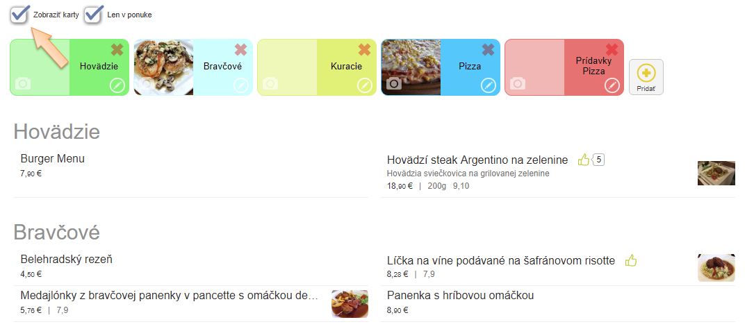Open the edit pencil on the Kuracie card
The width and height of the screenshot is (754, 329).
[x=365, y=86]
